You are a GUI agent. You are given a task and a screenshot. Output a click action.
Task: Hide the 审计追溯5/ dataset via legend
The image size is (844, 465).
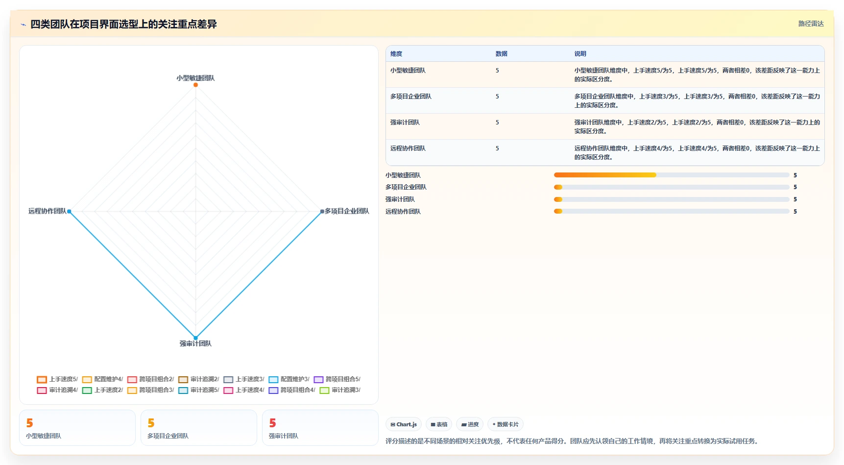pos(198,390)
